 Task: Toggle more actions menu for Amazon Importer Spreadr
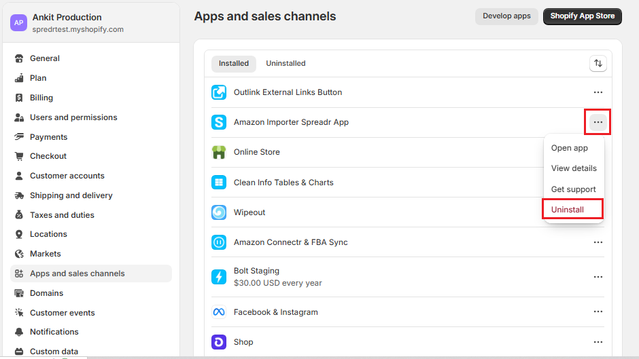click(x=598, y=122)
